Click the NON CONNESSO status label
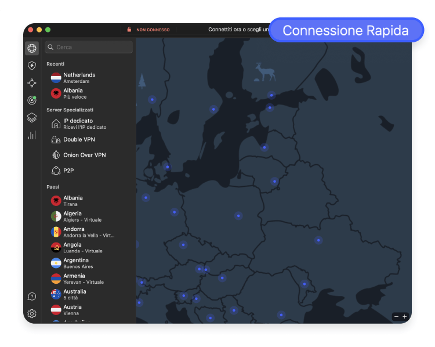The width and height of the screenshot is (435, 347). [x=153, y=30]
